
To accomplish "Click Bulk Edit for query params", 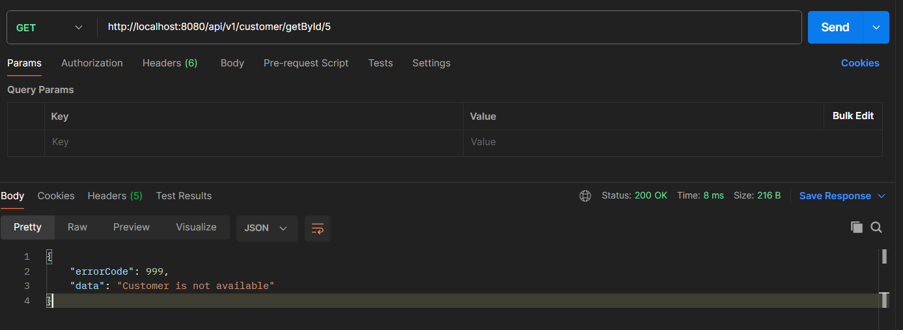I will (853, 116).
